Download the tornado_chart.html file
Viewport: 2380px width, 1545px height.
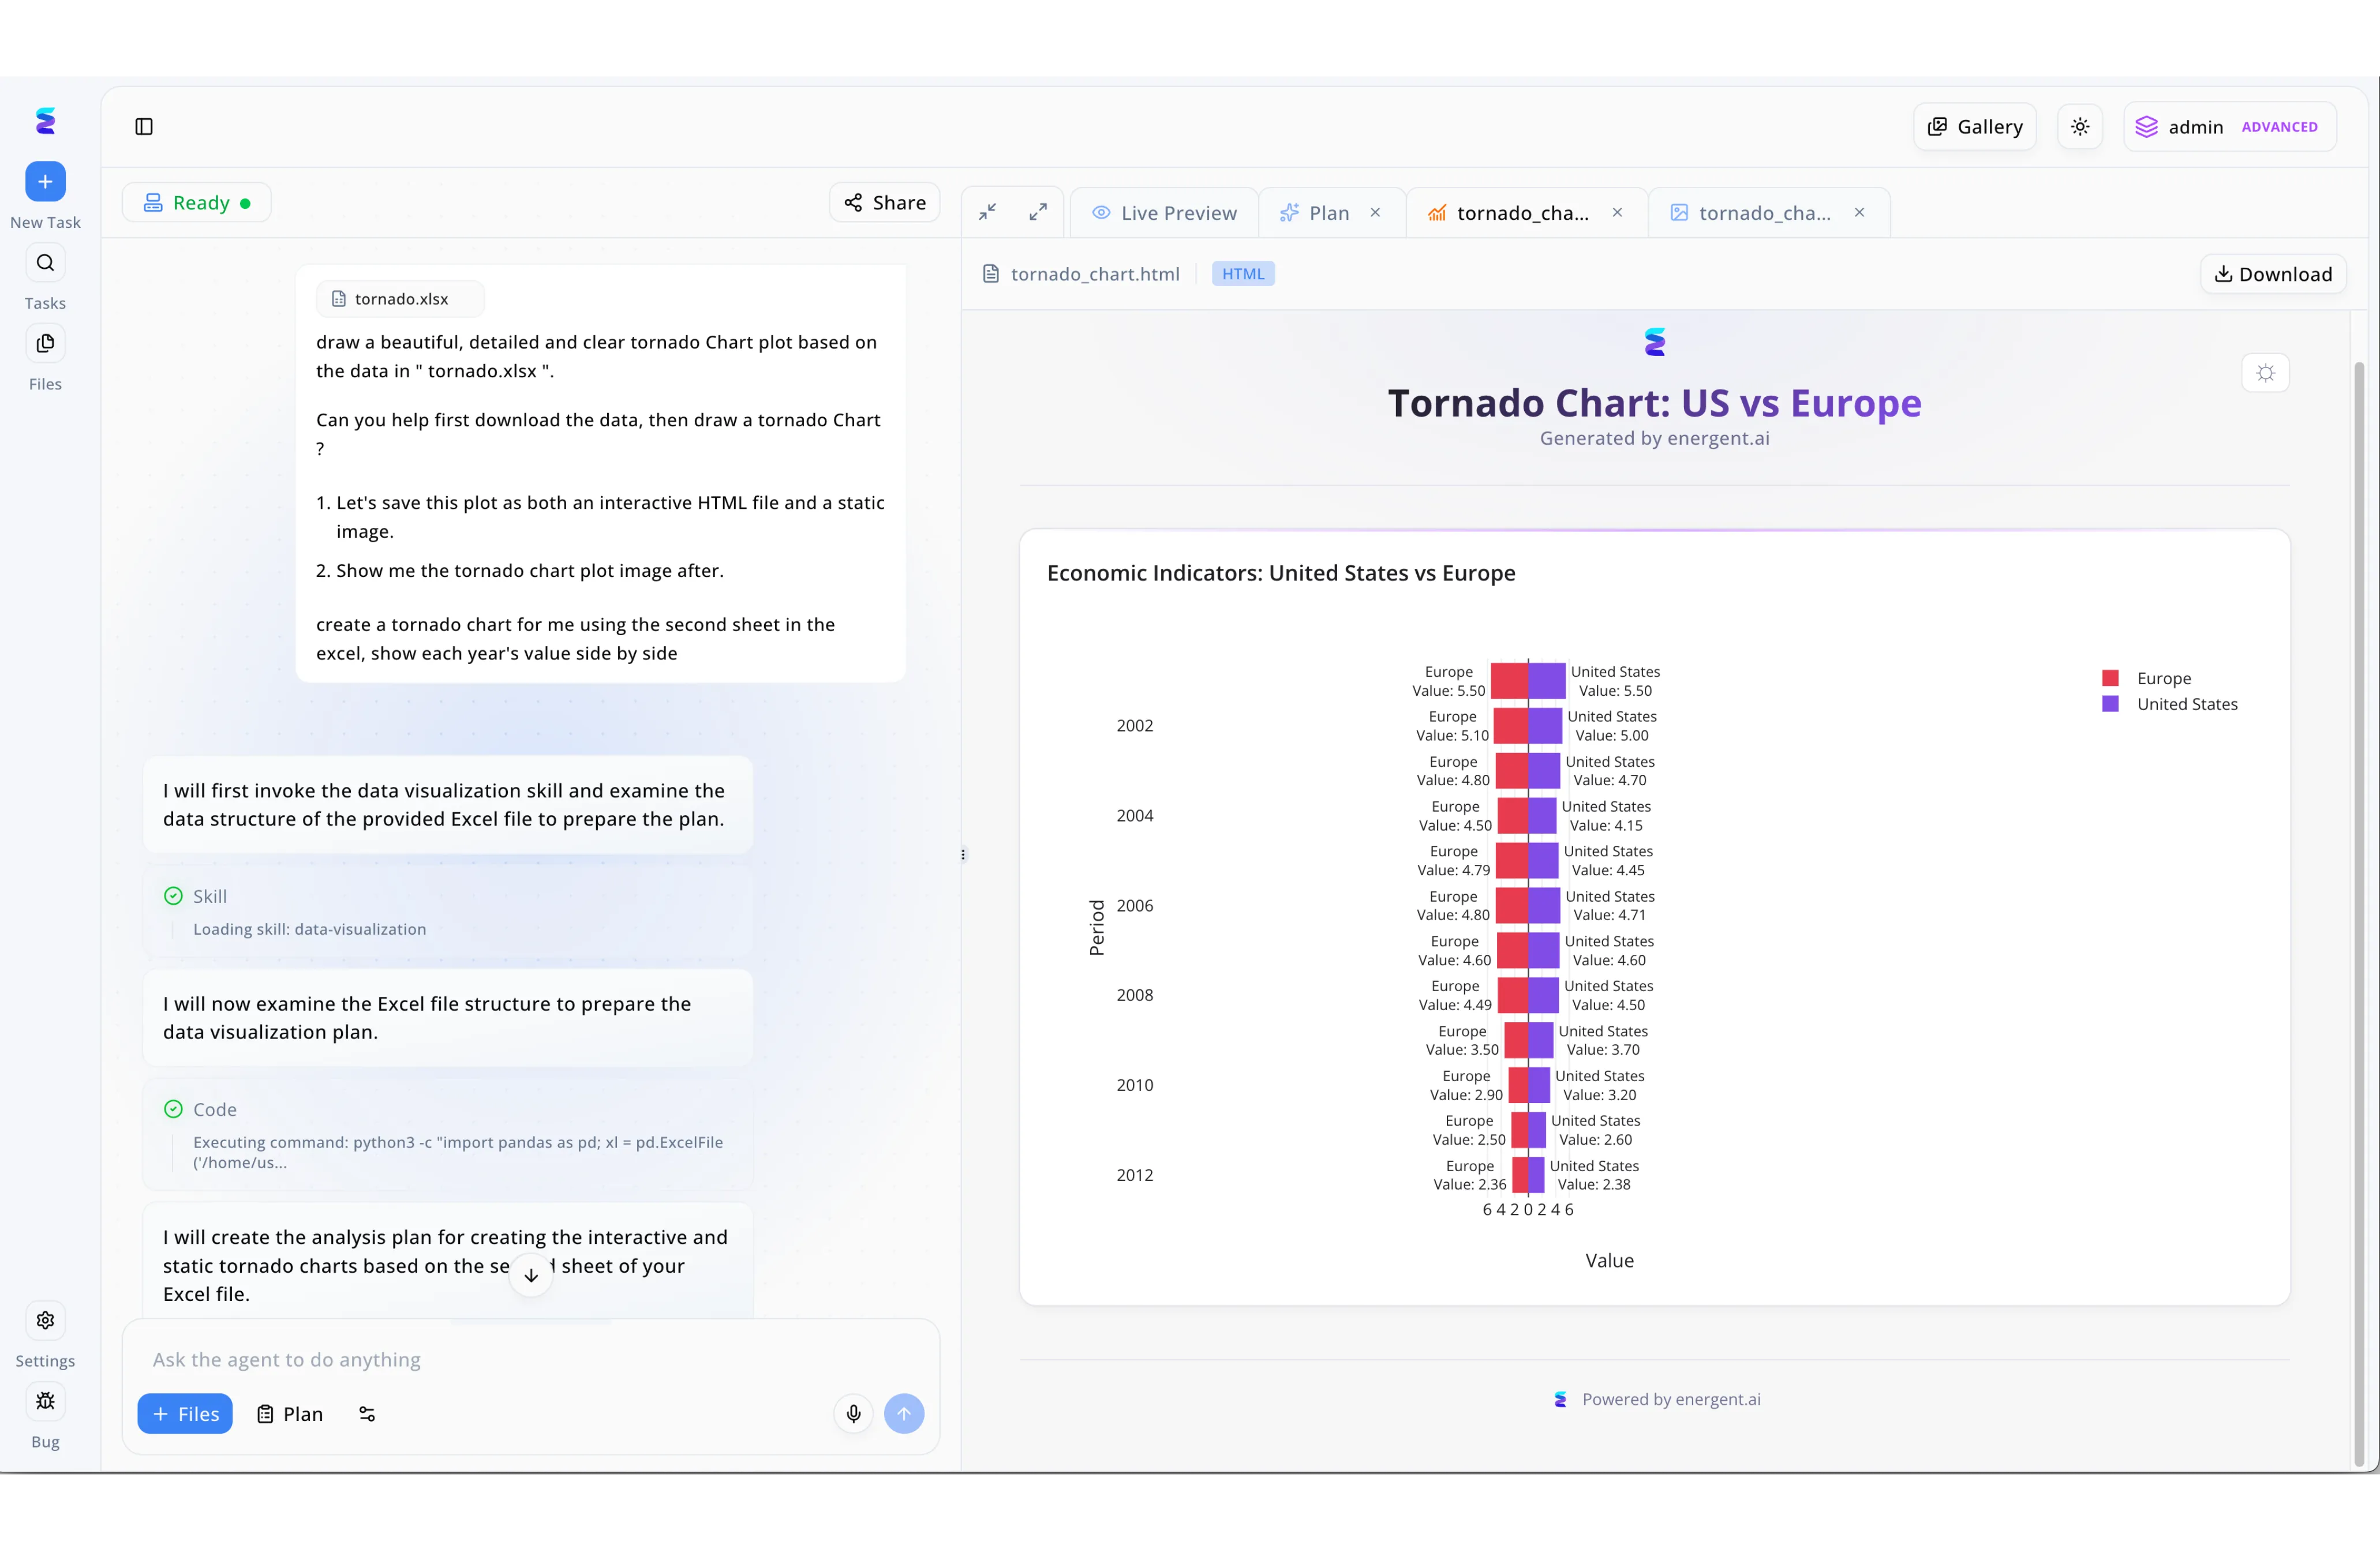click(2272, 273)
